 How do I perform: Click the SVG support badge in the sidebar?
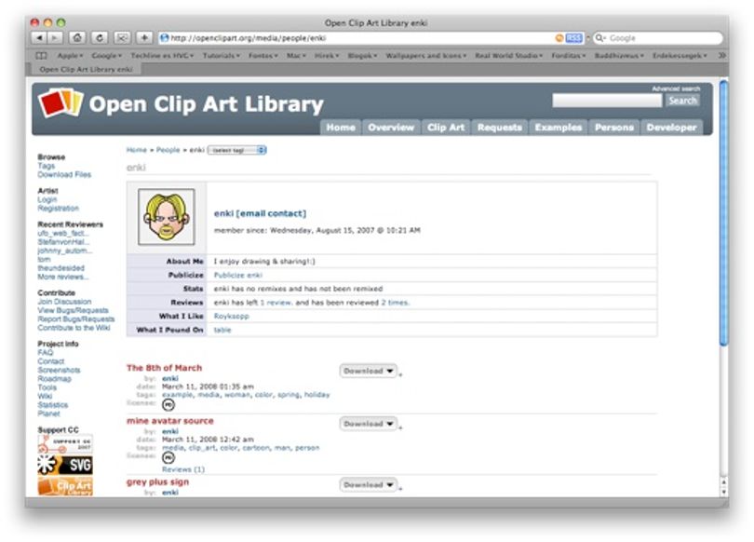point(65,465)
